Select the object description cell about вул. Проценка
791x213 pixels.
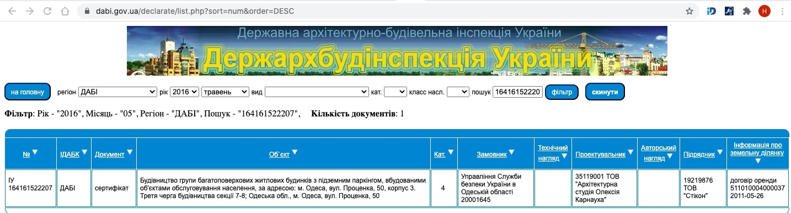pyautogui.click(x=284, y=188)
